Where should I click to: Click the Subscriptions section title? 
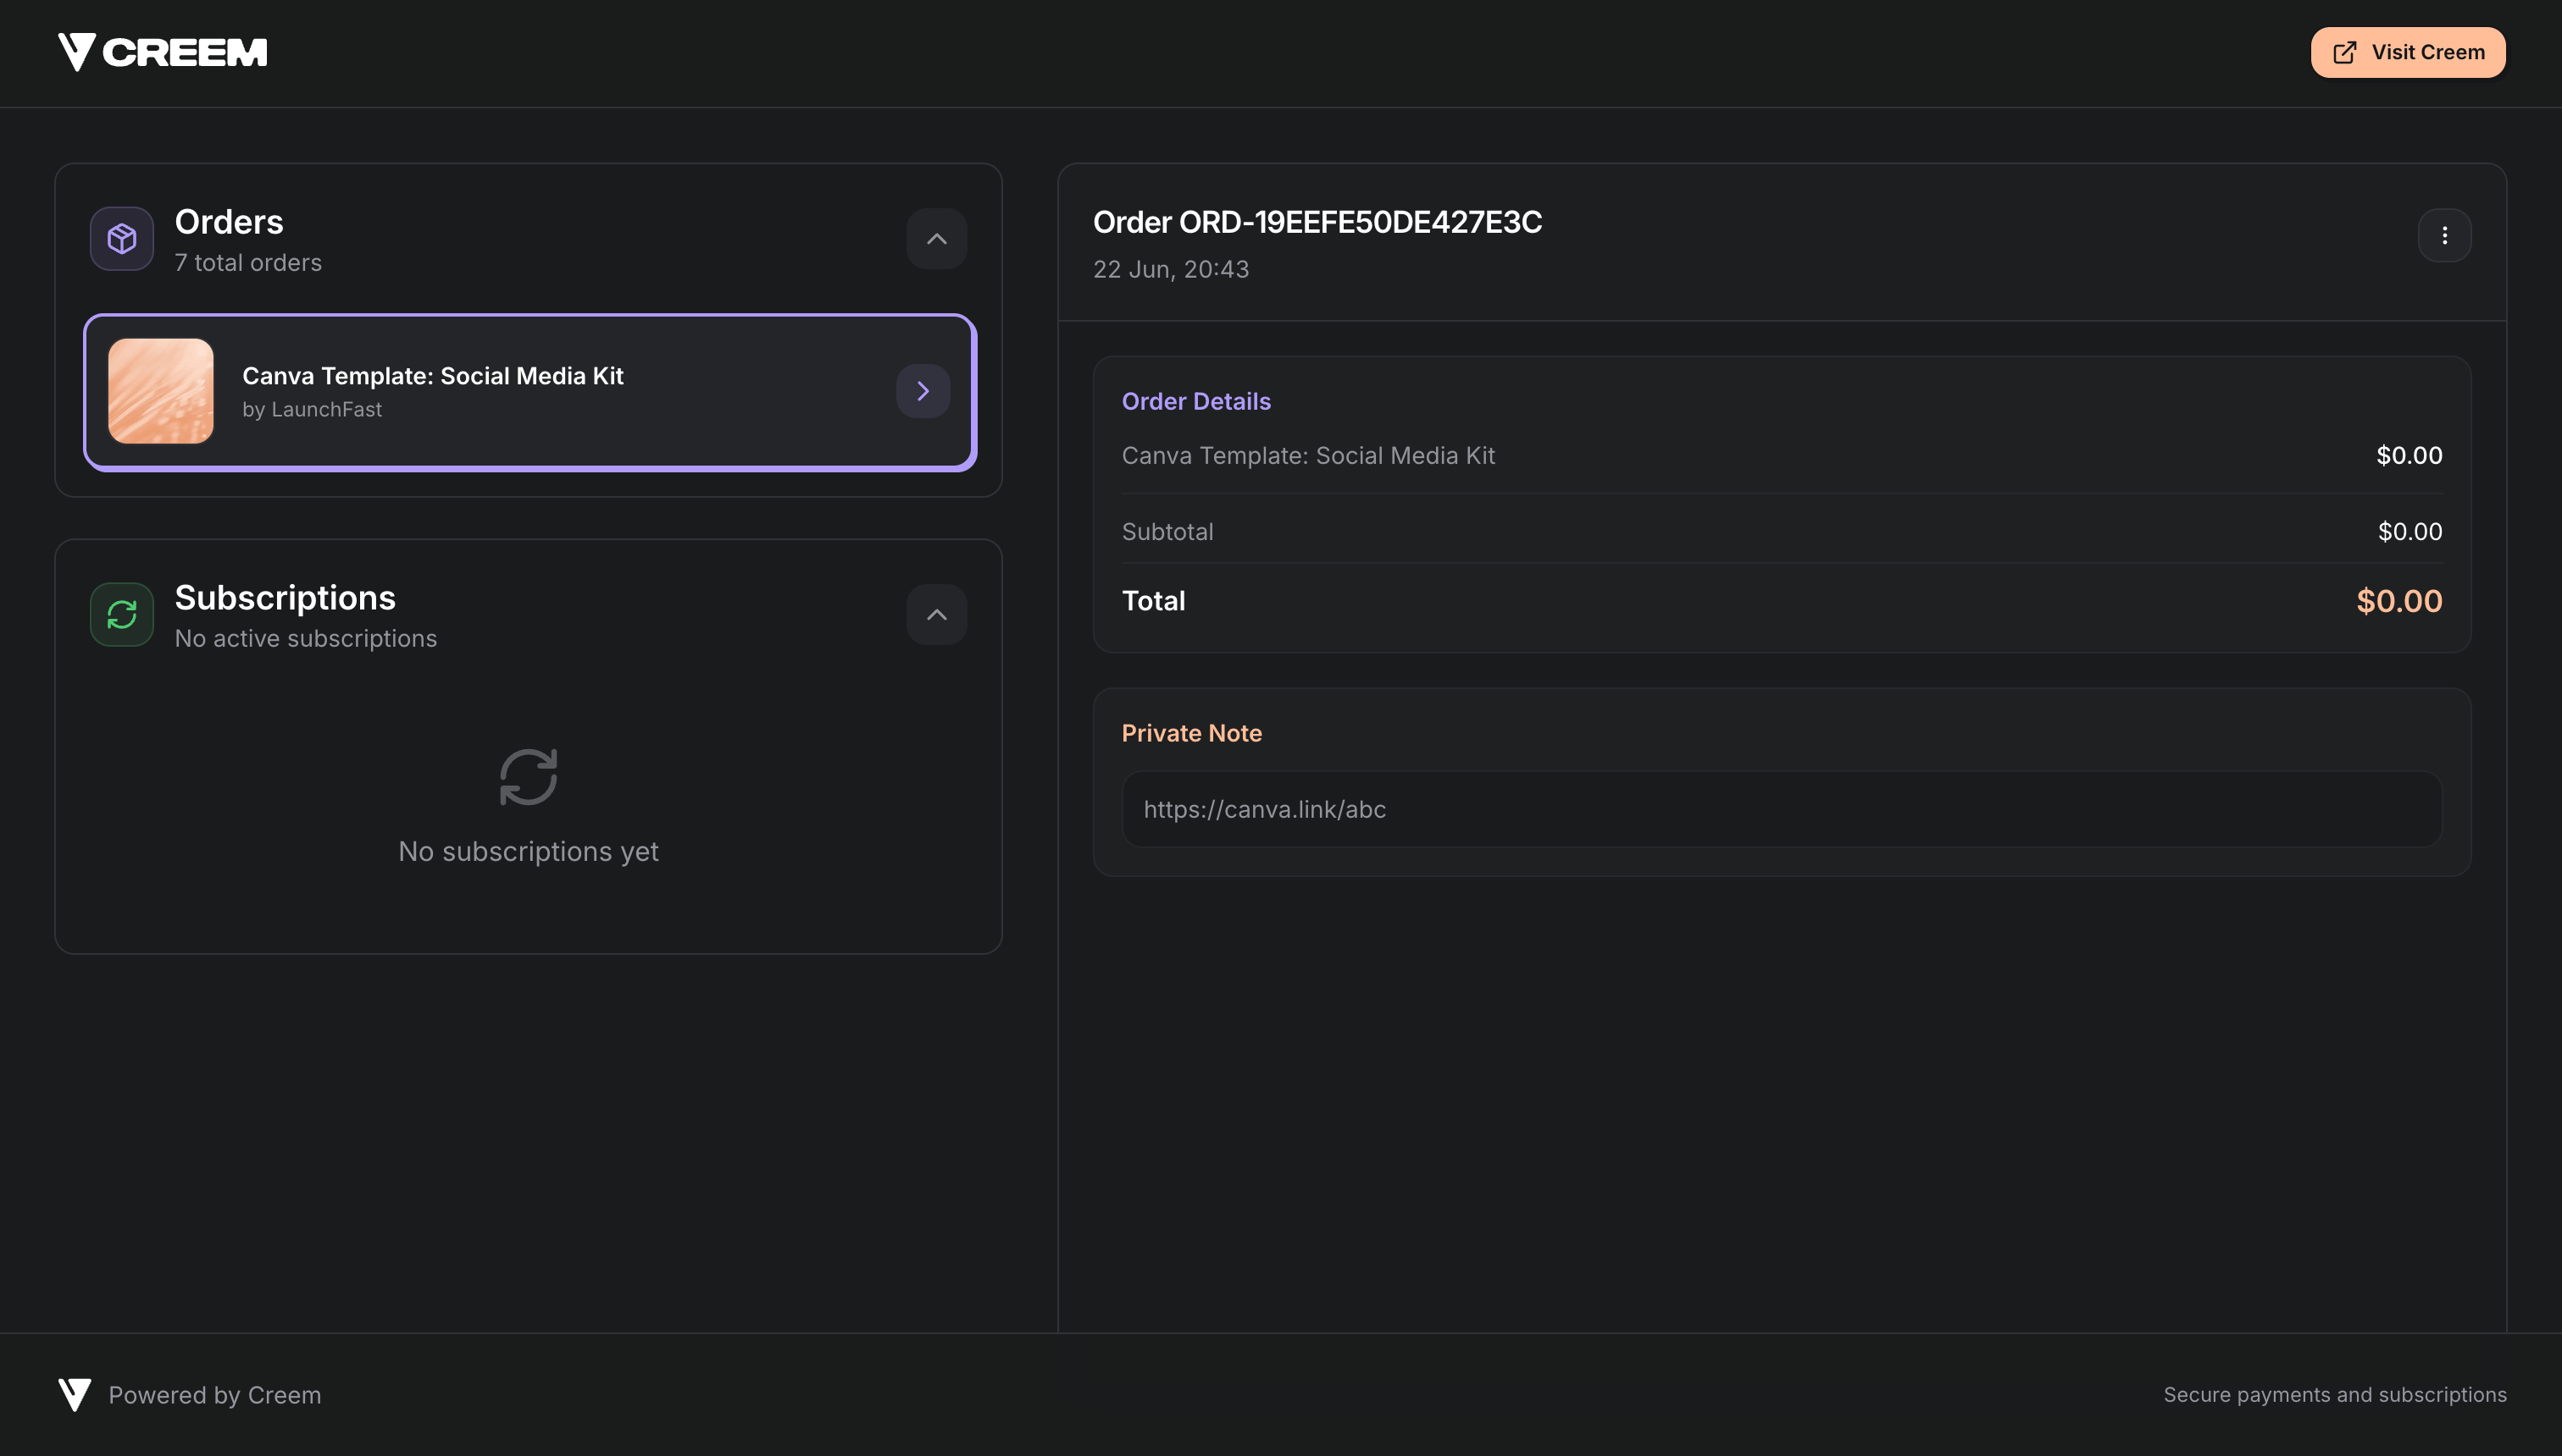(x=286, y=598)
